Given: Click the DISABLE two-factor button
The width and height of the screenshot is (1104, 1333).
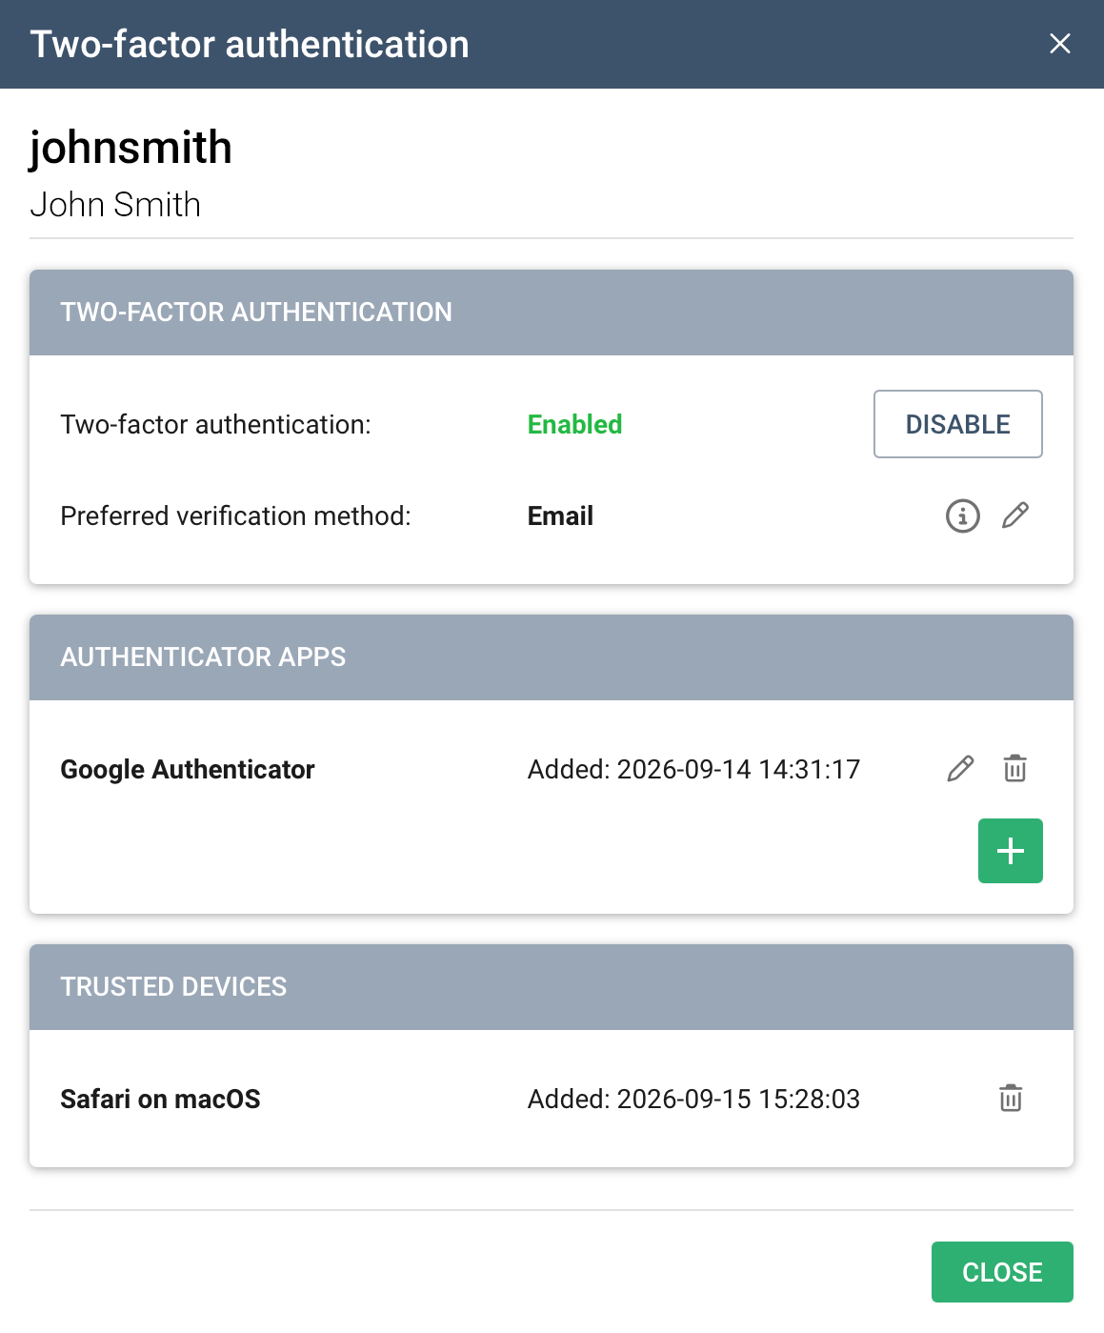Looking at the screenshot, I should [957, 424].
